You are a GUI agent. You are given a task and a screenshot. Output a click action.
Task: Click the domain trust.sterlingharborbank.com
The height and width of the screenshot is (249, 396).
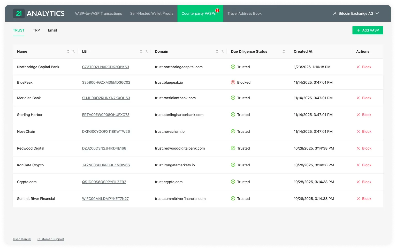(x=179, y=115)
